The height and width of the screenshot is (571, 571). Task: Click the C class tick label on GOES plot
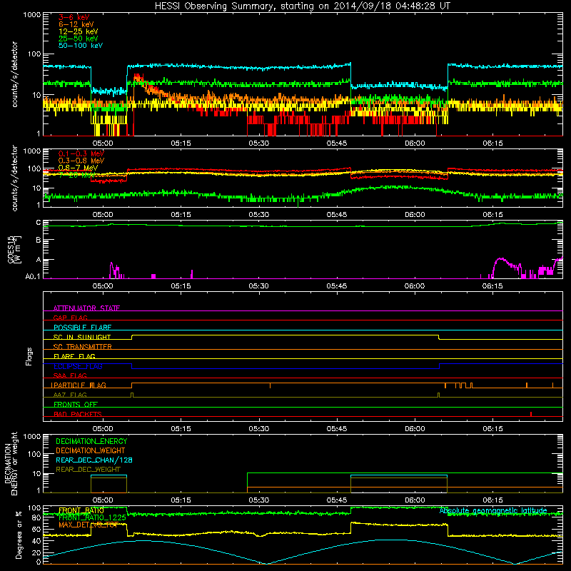pyautogui.click(x=39, y=223)
